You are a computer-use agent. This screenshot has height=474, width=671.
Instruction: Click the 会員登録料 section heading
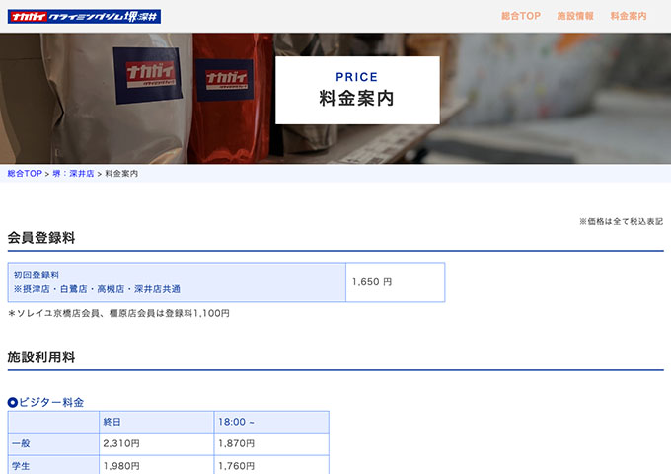(41, 238)
